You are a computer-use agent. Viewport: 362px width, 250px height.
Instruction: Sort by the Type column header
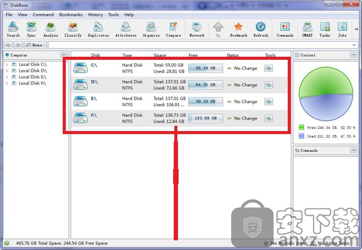[127, 55]
